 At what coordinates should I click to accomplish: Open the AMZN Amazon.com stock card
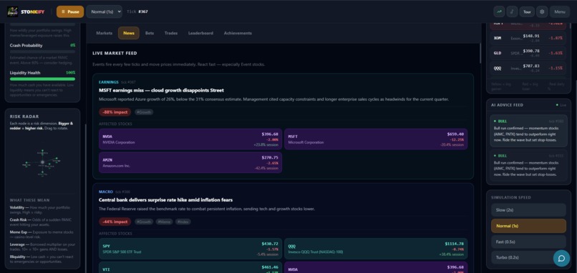190,162
